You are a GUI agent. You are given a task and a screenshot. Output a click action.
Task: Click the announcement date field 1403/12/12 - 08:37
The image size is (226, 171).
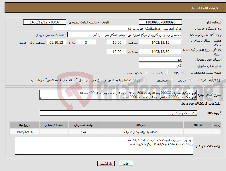45,22
